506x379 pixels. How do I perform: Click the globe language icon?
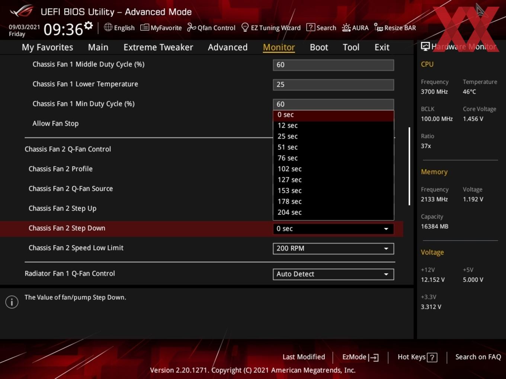[x=108, y=27]
